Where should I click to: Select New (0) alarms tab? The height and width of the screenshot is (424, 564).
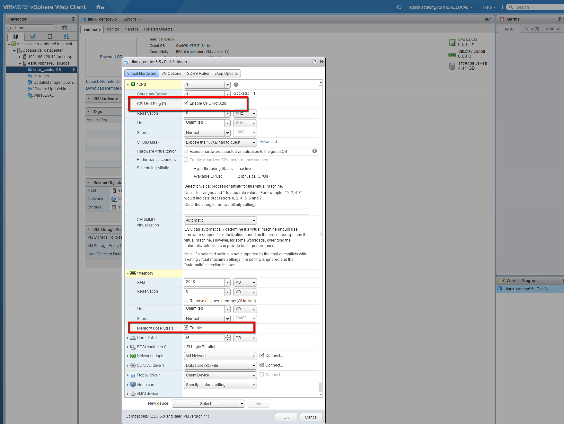coord(532,29)
